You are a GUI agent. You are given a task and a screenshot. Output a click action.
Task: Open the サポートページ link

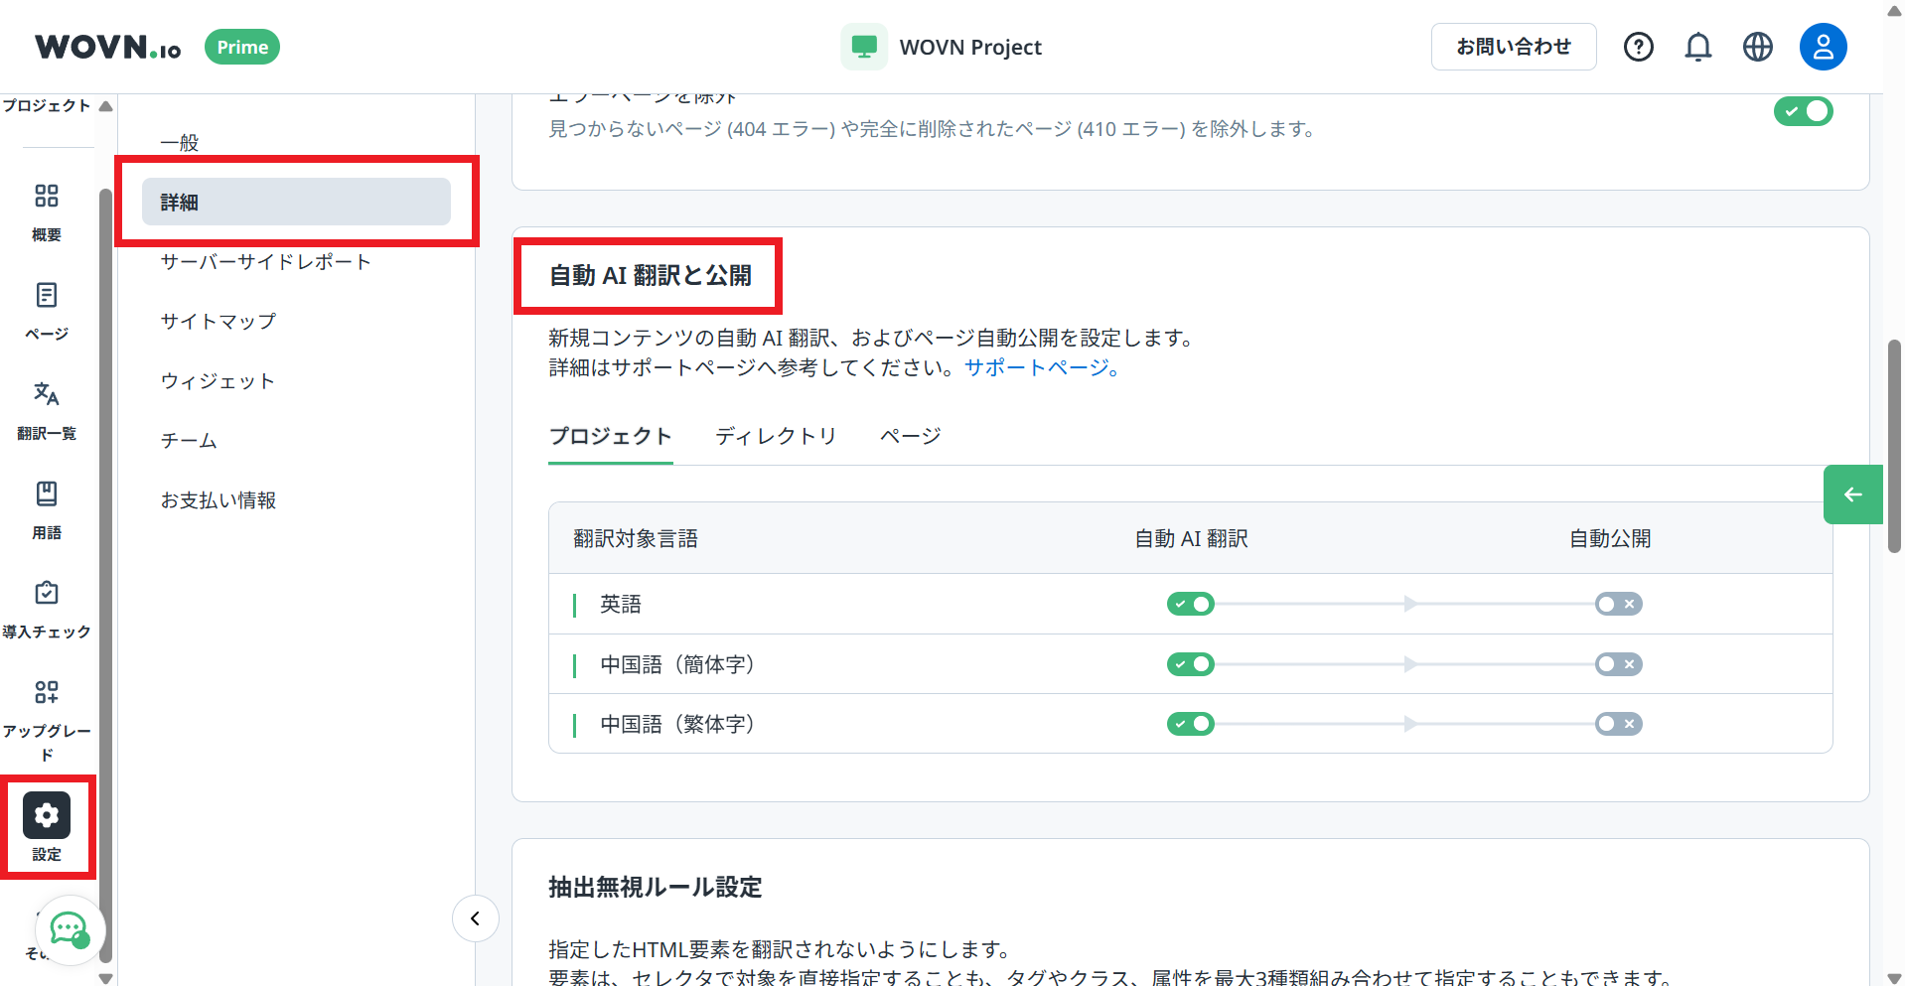pos(1036,367)
